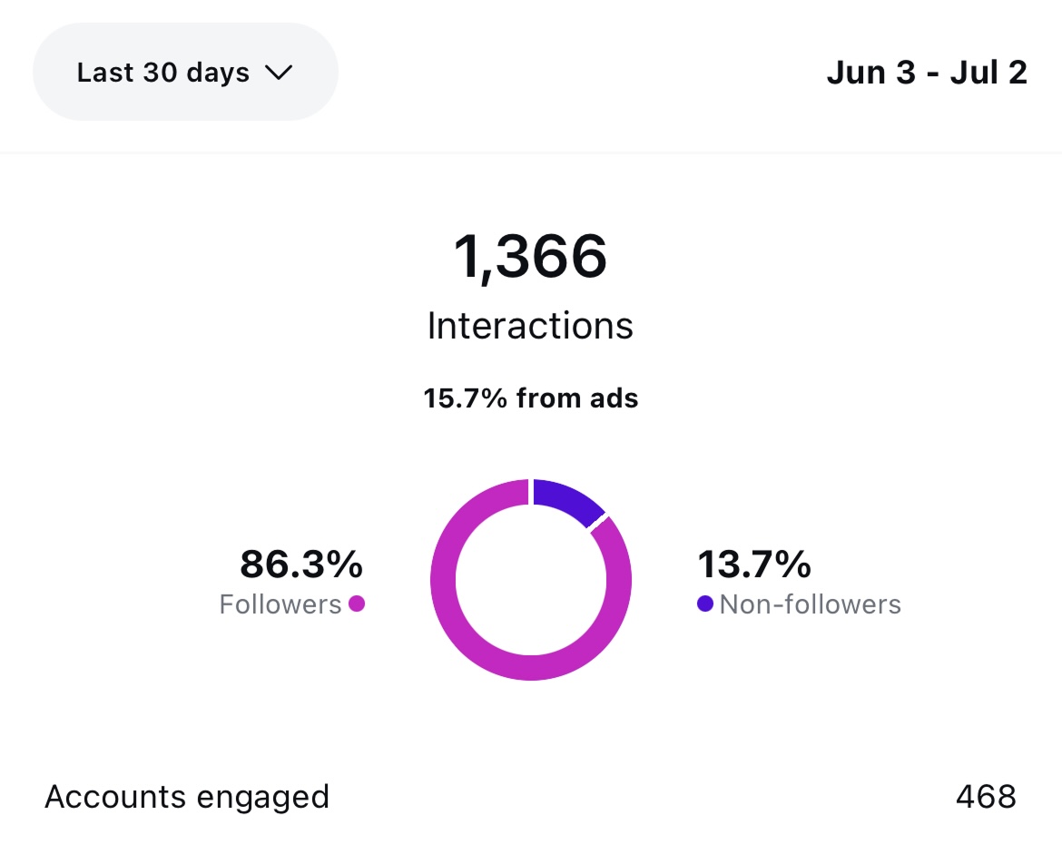The image size is (1062, 864).
Task: Click the Interactions label
Action: point(530,326)
